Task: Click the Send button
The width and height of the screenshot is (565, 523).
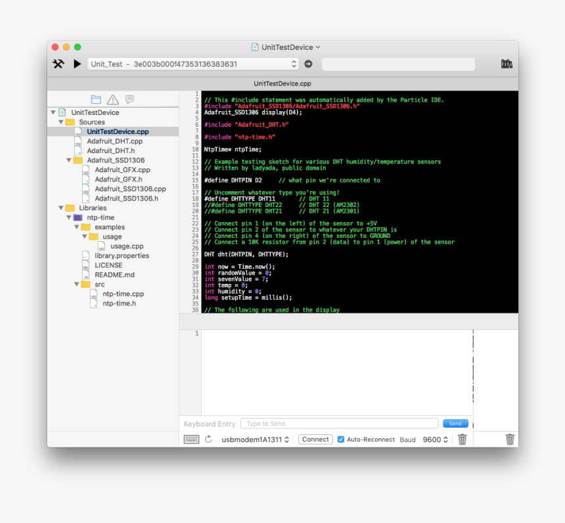Action: click(x=455, y=423)
